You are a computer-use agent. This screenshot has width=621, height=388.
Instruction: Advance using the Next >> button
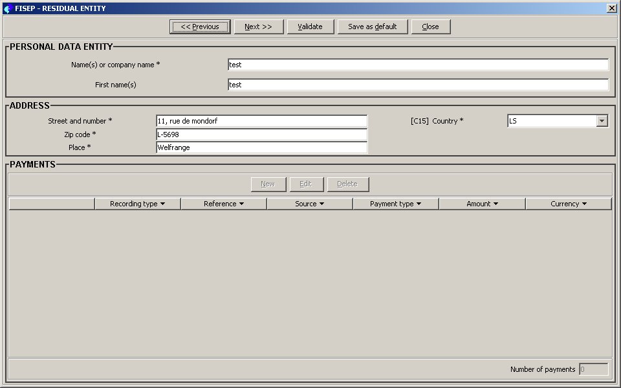point(259,27)
